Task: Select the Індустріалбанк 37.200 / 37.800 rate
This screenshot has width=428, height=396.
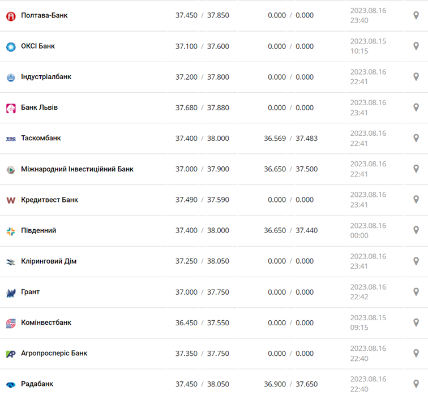Action: 202,77
